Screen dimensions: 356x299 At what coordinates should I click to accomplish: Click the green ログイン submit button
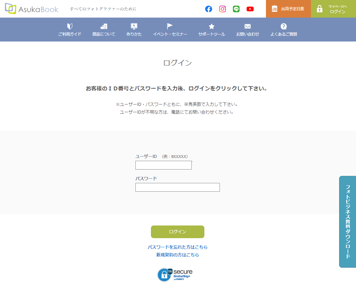tap(178, 231)
